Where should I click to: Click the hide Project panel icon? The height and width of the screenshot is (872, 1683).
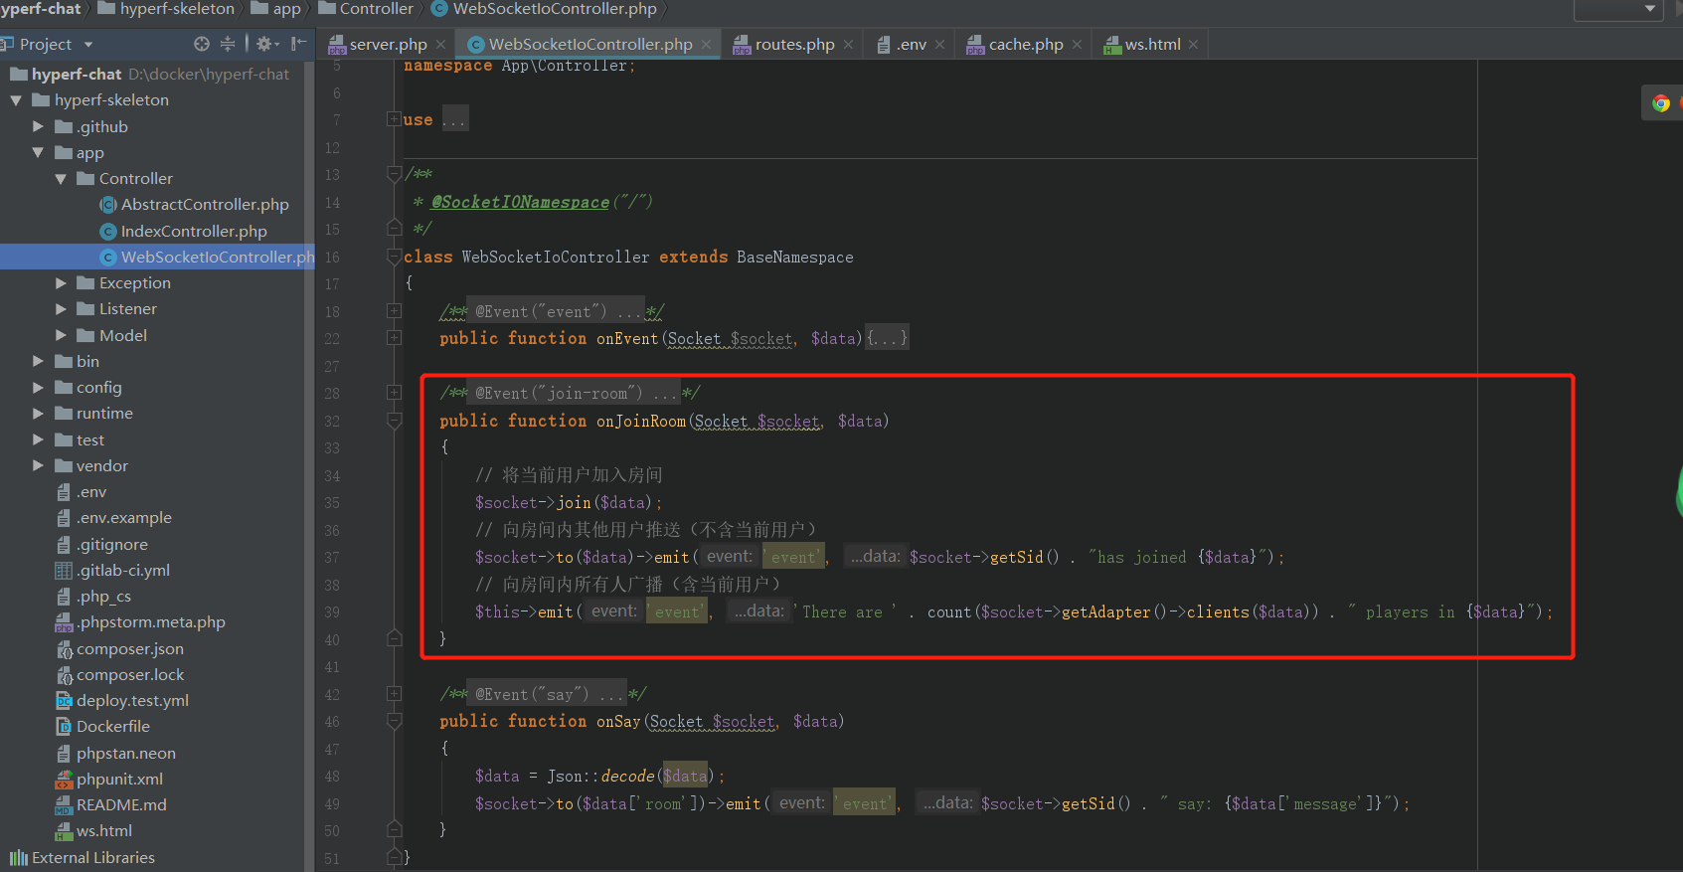pos(297,44)
